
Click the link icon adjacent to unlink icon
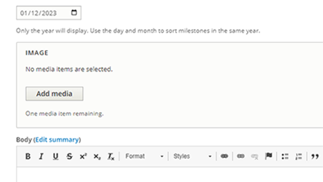[x=240, y=156]
